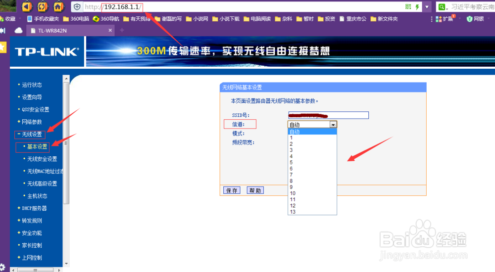
Task: Open the 投资 bookmark folder
Action: (326, 19)
